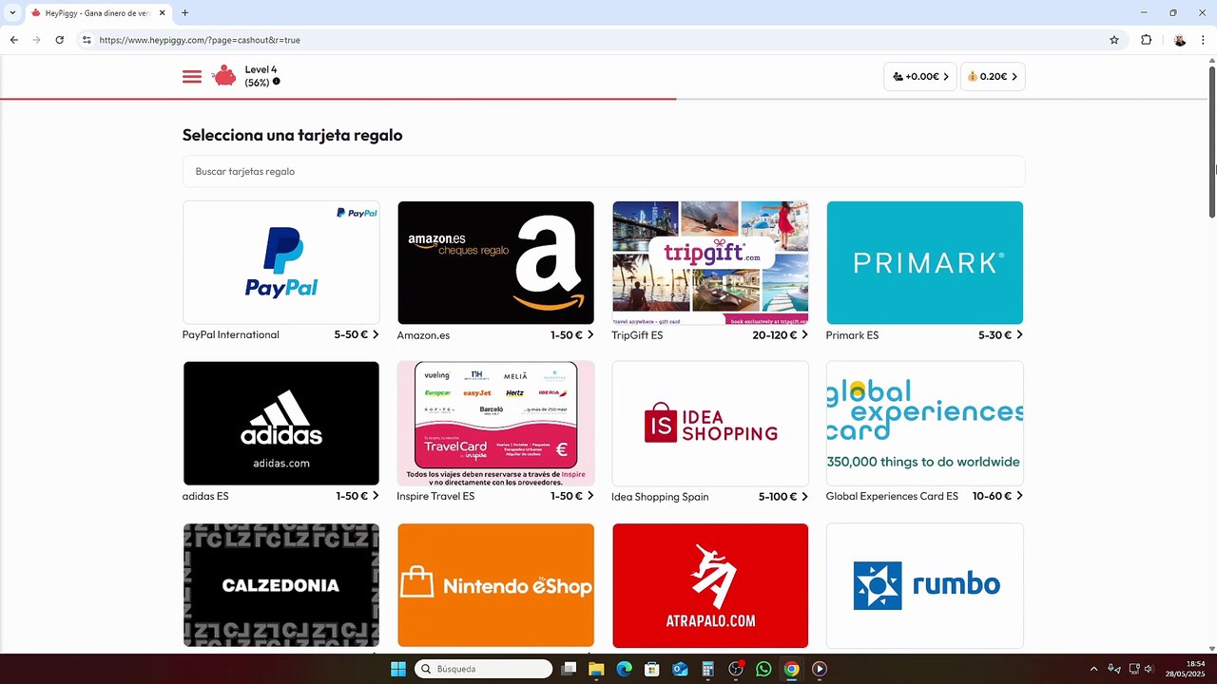Click the 20-120 € TripGift price range

coord(775,335)
